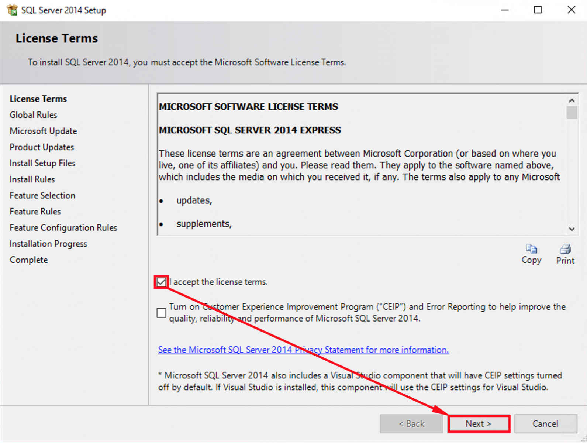Image resolution: width=587 pixels, height=443 pixels.
Task: Open the SQL Server 2014 Privacy Statement link
Action: click(303, 350)
